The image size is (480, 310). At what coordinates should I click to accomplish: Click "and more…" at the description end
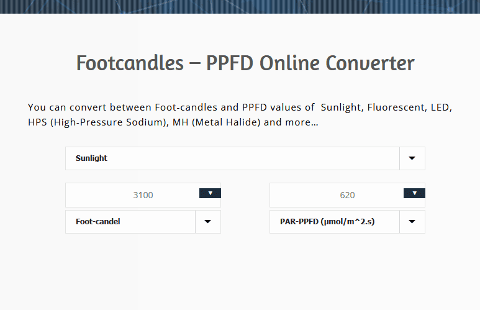coord(291,122)
